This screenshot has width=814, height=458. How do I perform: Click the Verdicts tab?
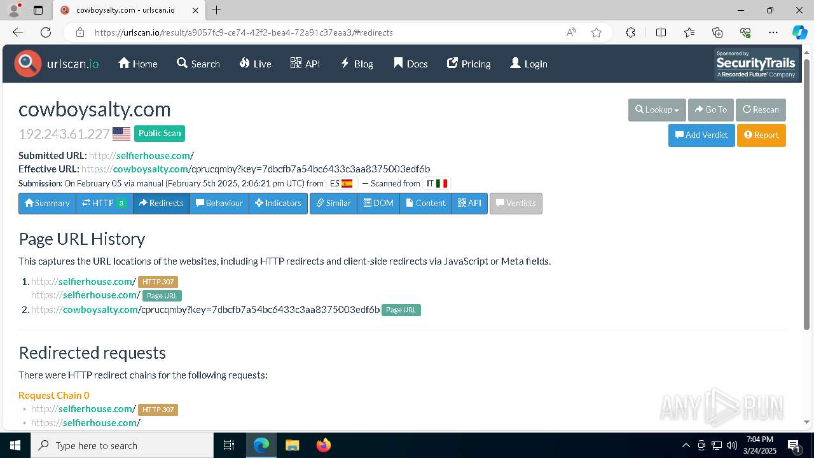[x=516, y=203]
